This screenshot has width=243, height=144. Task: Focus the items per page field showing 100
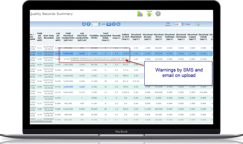tap(178, 24)
